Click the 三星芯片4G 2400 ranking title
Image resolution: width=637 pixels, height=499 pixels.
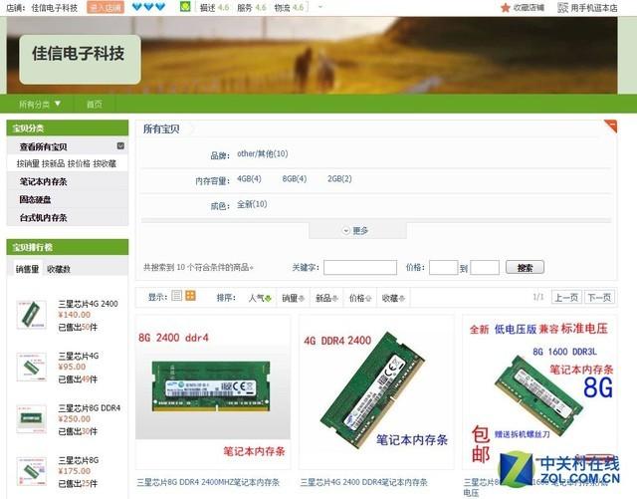coord(88,304)
